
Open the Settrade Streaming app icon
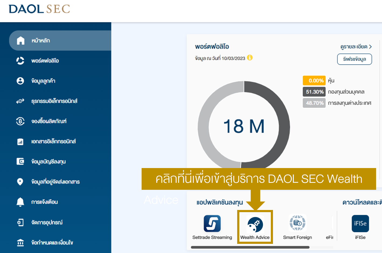click(x=212, y=223)
